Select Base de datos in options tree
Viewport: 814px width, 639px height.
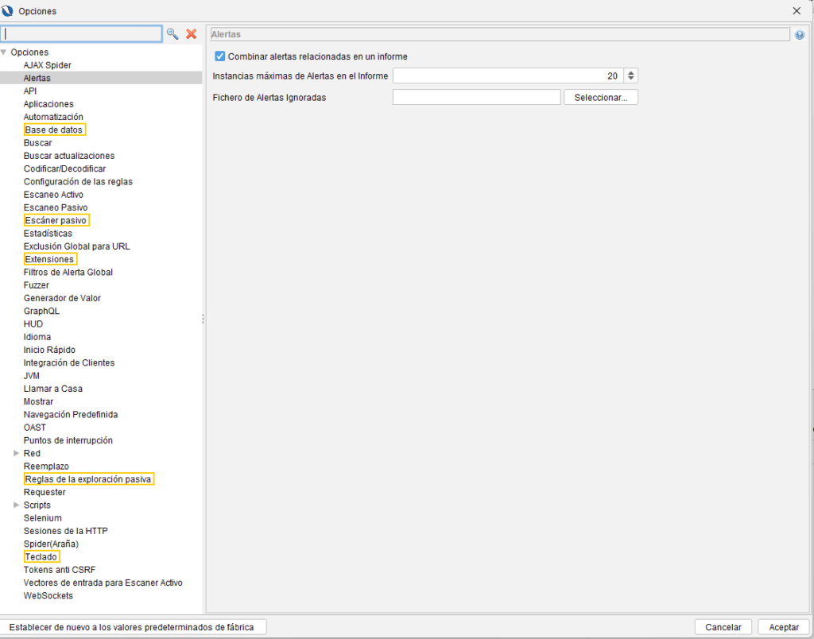click(x=53, y=130)
